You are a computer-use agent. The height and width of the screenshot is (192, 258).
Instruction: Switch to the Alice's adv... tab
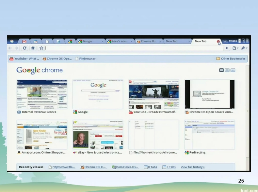coord(118,42)
